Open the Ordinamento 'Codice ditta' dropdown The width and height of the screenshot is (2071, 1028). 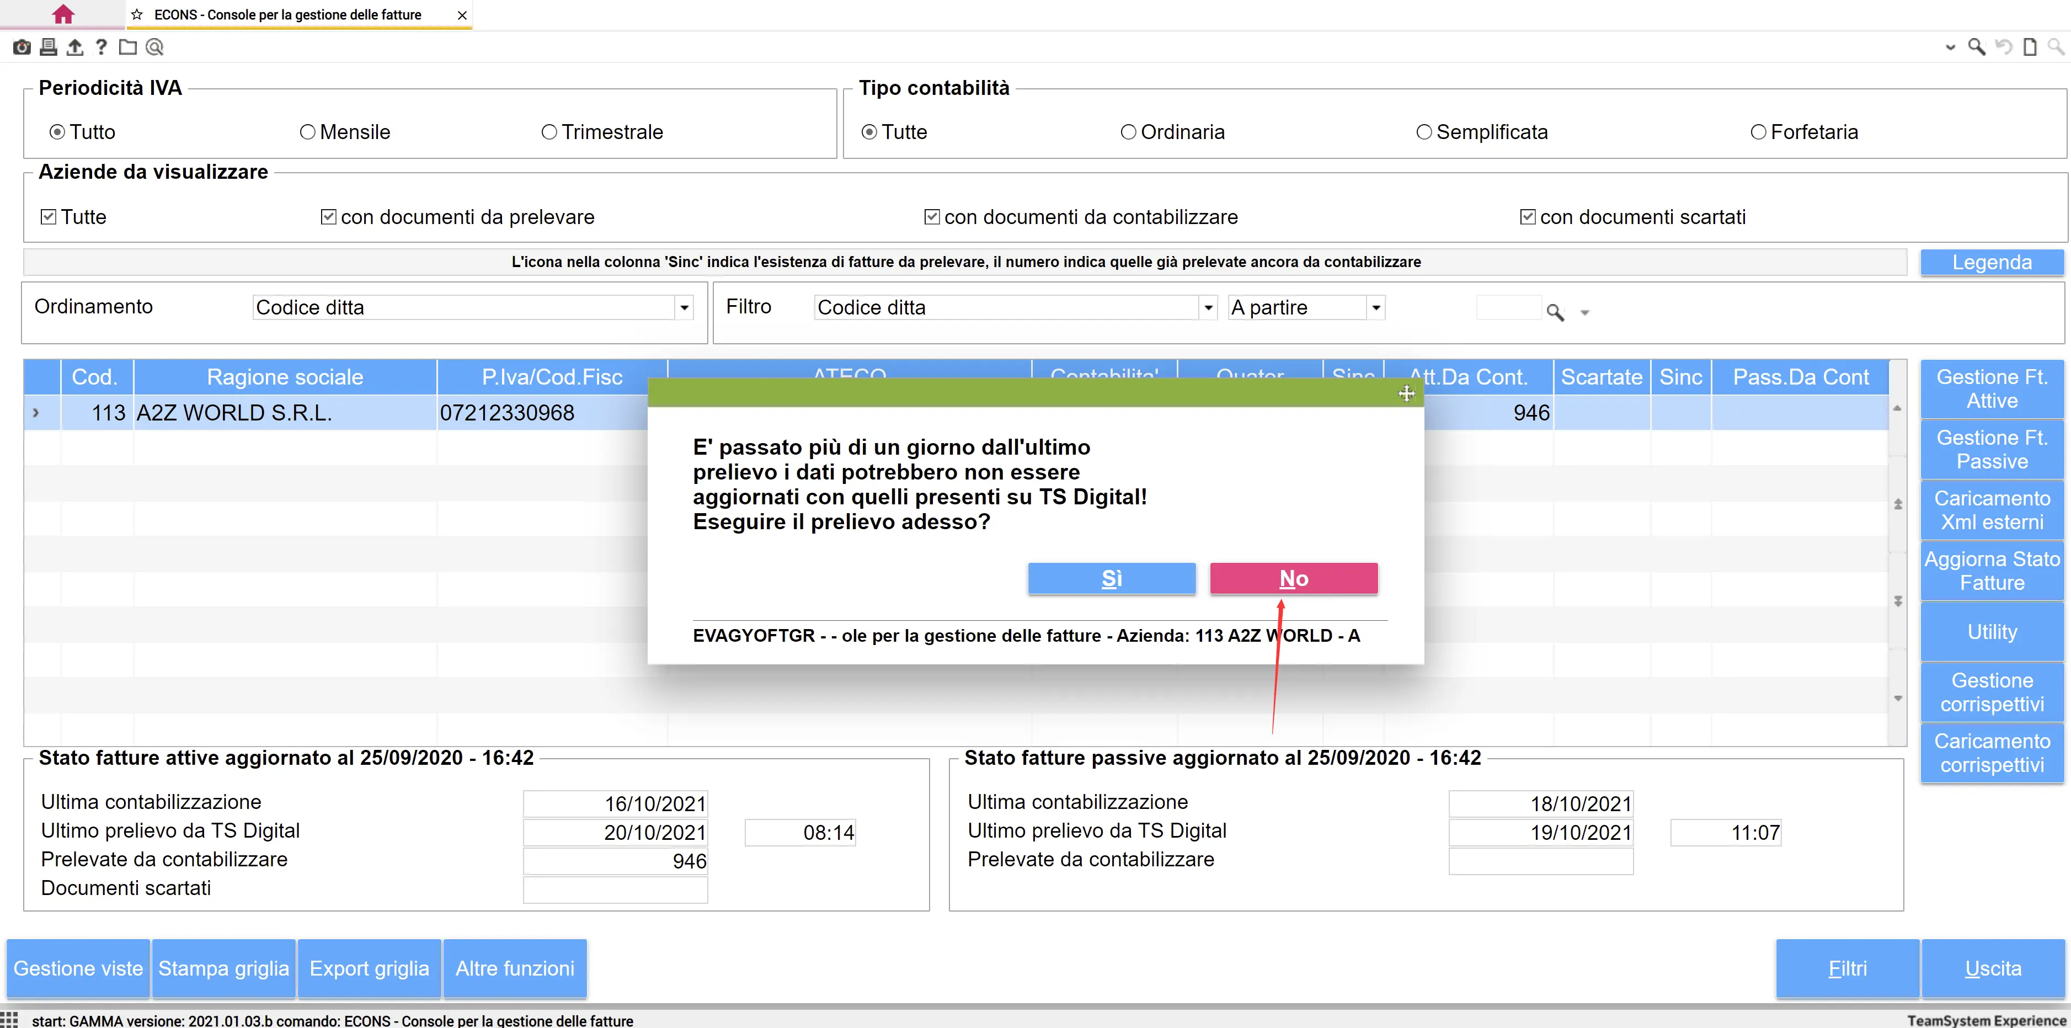click(684, 308)
